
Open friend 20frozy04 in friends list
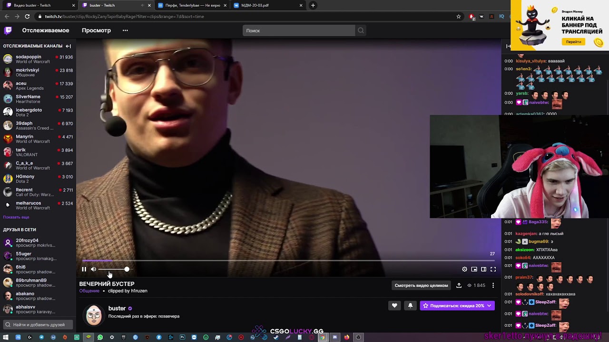coord(38,243)
